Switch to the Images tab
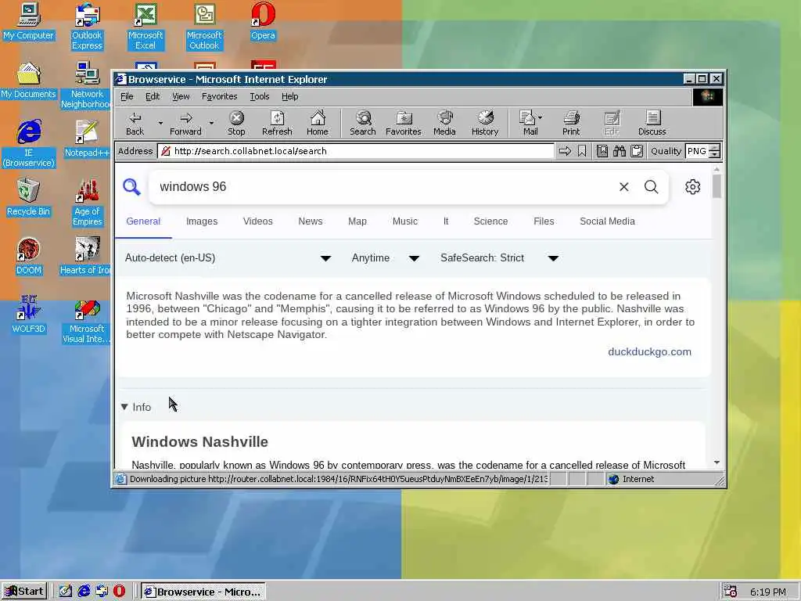 tap(202, 221)
